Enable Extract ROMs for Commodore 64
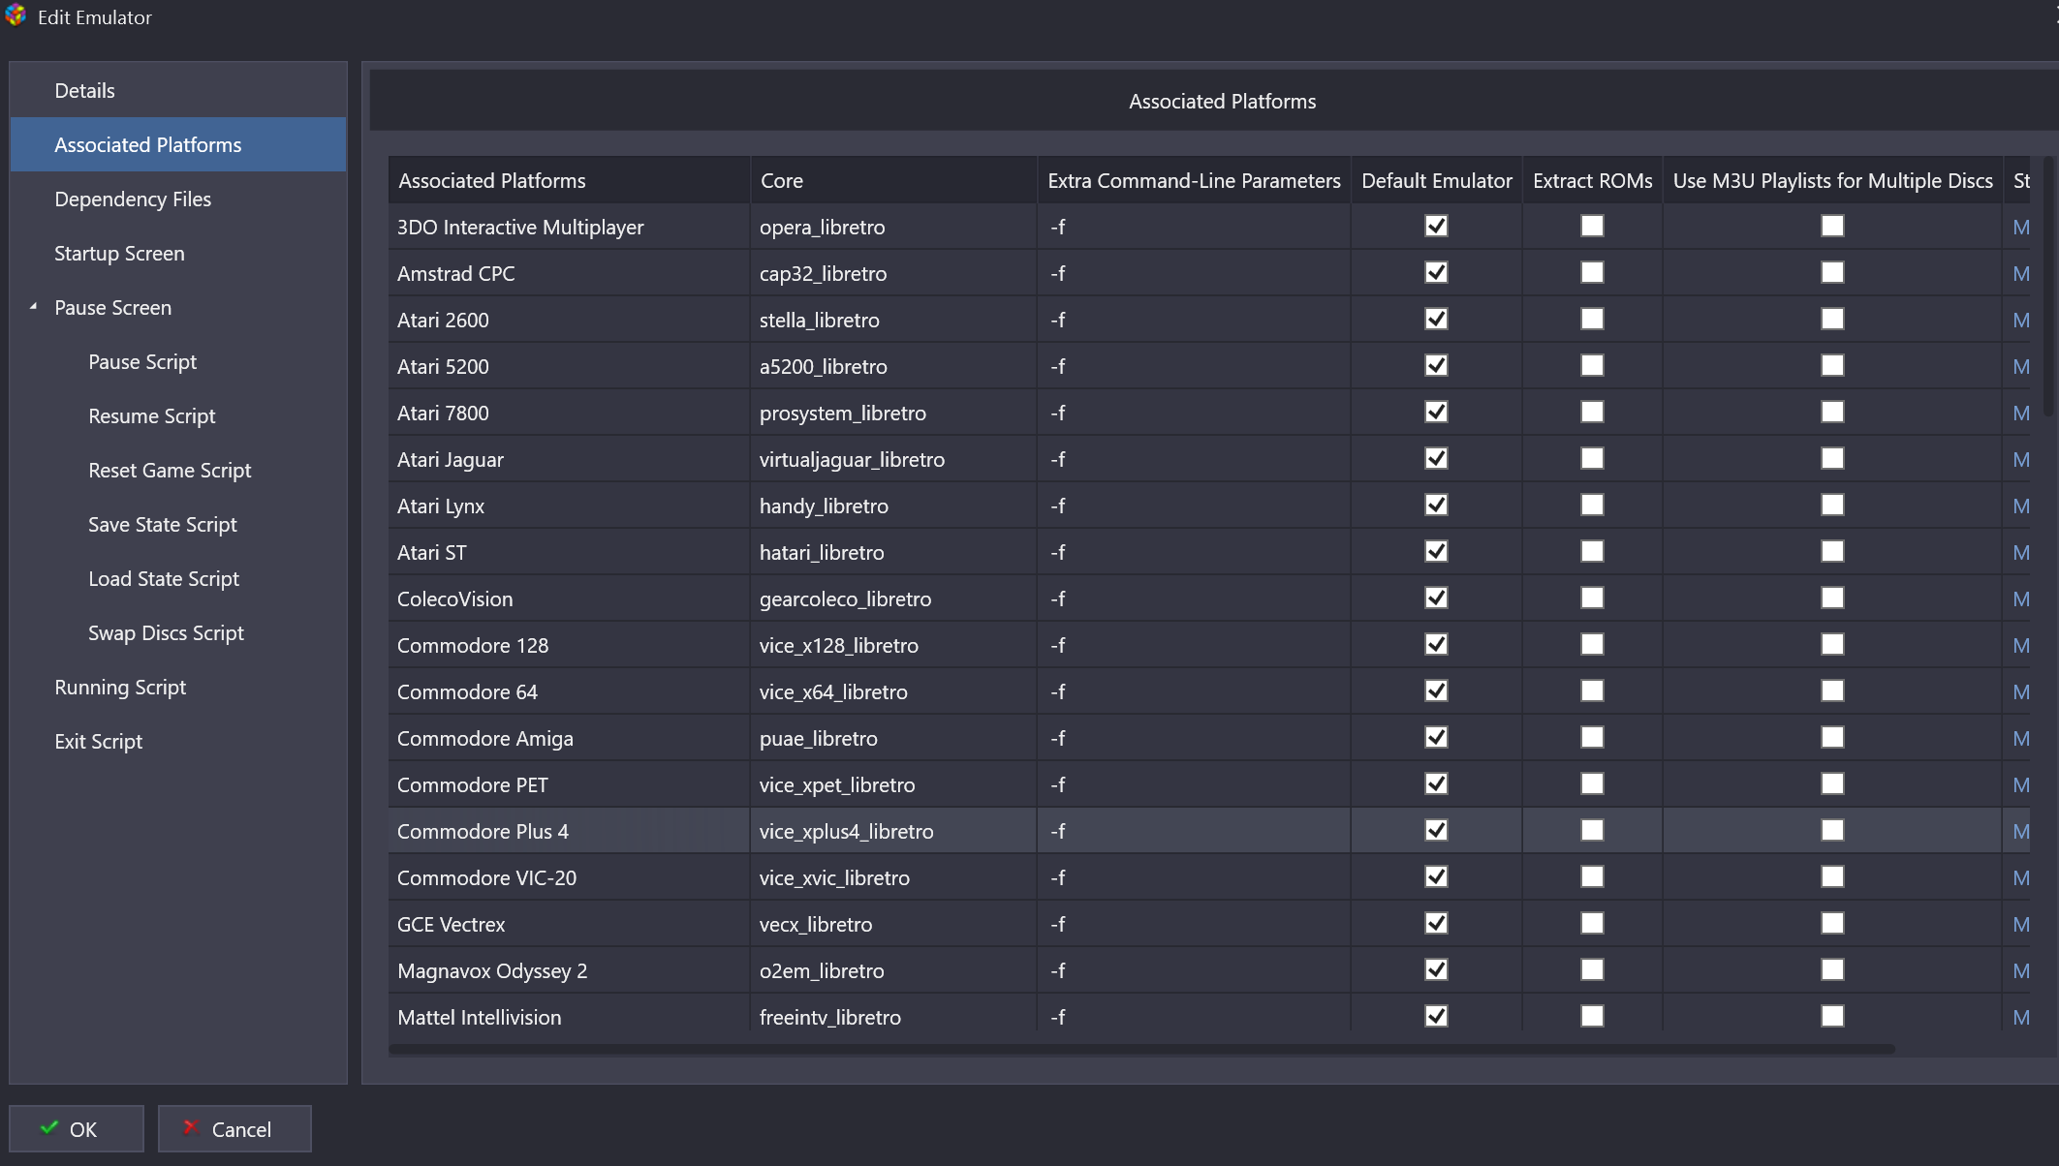 pos(1592,690)
